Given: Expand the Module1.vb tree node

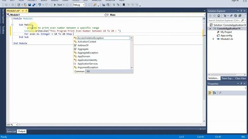Looking at the screenshot, I should coord(213,39).
